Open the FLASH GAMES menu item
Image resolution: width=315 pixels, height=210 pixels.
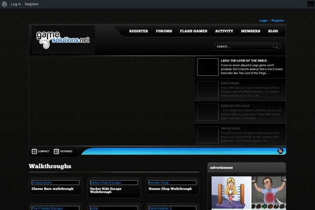tap(193, 31)
